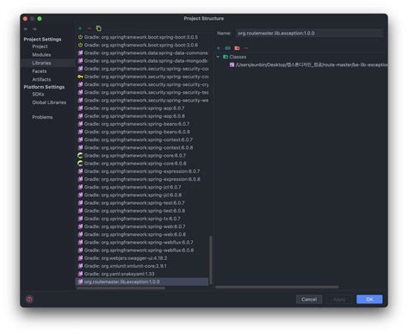Add a classes root to library

tap(219, 48)
